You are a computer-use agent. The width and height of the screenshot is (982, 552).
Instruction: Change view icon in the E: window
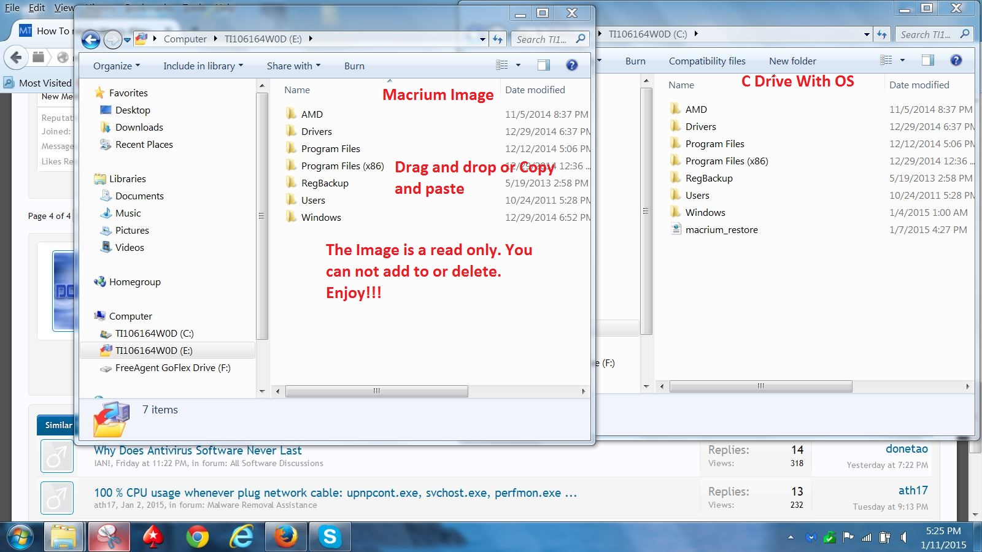[x=502, y=65]
